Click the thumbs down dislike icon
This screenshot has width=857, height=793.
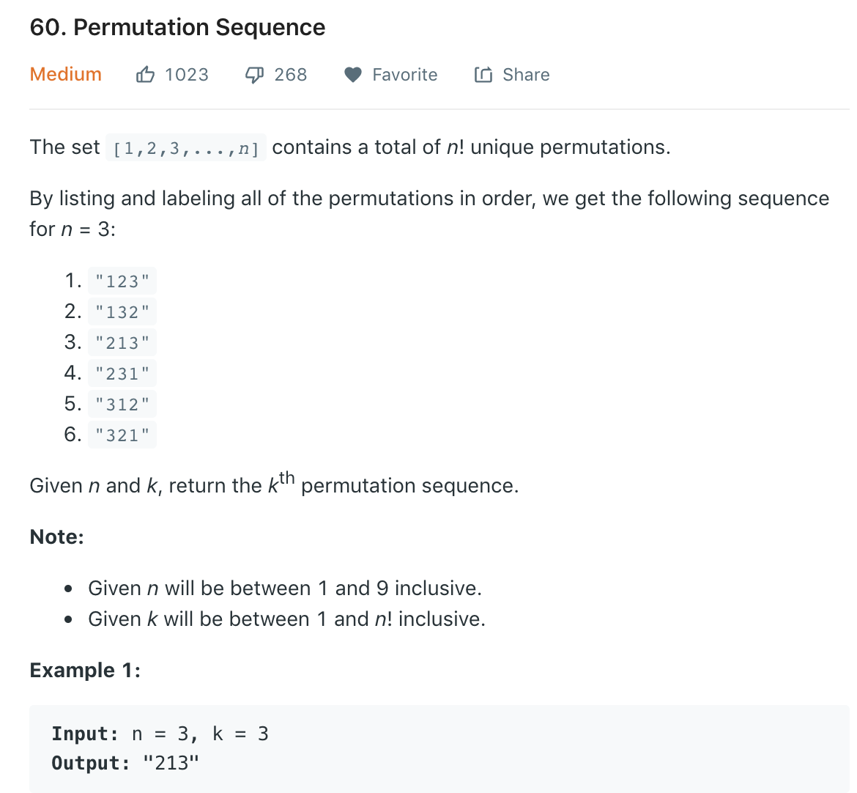click(253, 75)
